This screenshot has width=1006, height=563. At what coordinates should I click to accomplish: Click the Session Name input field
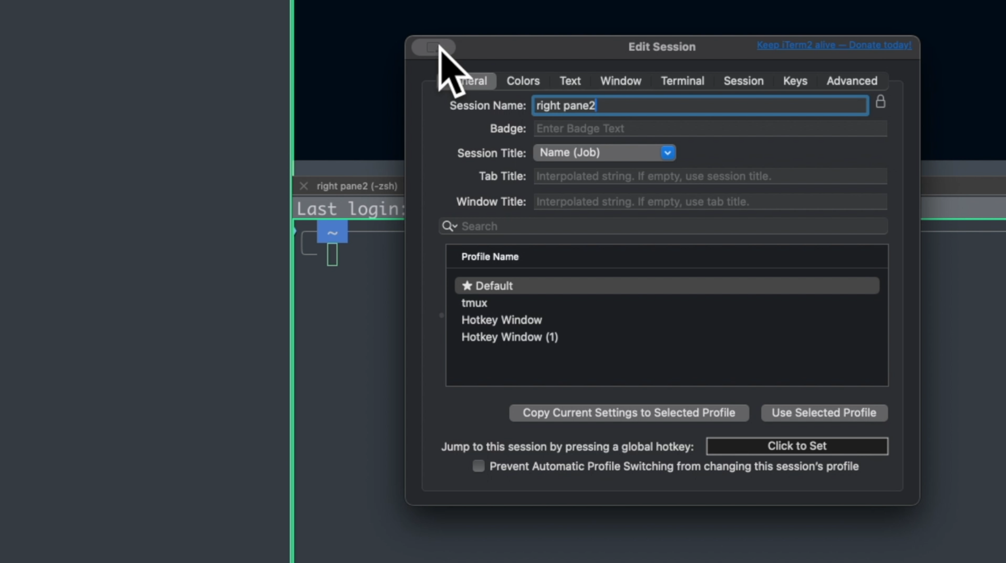[700, 106]
